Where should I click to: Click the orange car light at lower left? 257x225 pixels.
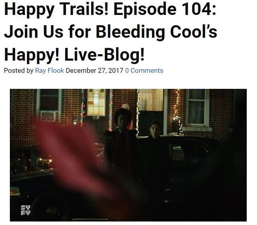pyautogui.click(x=15, y=191)
